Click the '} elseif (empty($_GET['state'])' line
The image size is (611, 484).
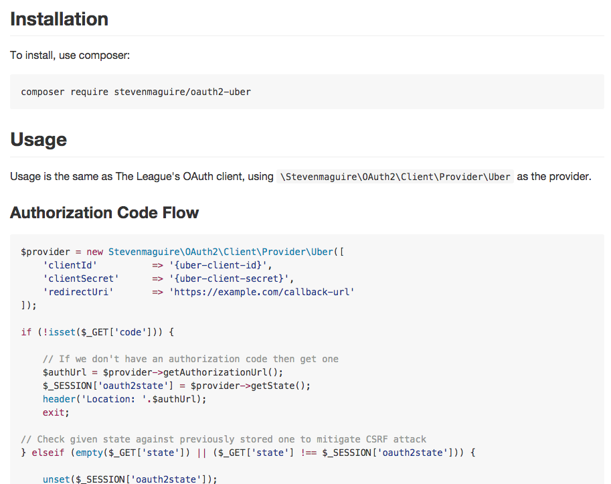click(248, 453)
